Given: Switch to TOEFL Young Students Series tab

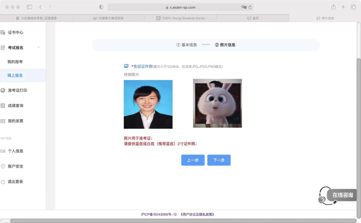Looking at the screenshot, I should click(x=180, y=18).
